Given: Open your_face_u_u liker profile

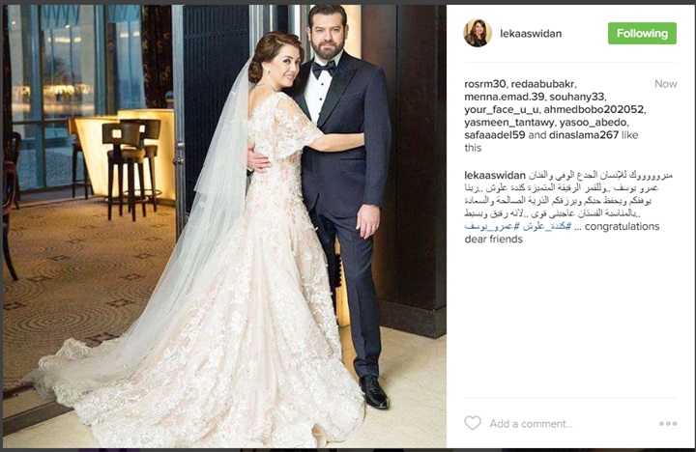Looking at the screenshot, I should (501, 109).
